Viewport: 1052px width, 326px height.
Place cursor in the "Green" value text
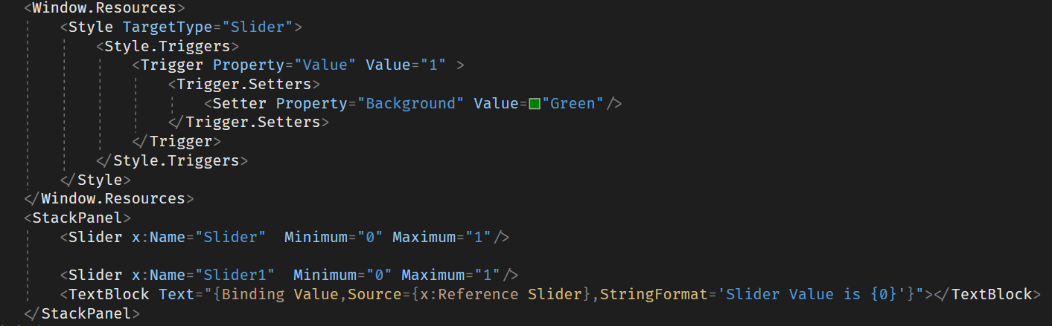[x=573, y=103]
